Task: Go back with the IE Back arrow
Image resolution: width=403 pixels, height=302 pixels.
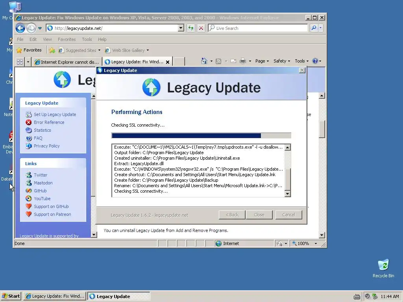Action: pyautogui.click(x=20, y=28)
